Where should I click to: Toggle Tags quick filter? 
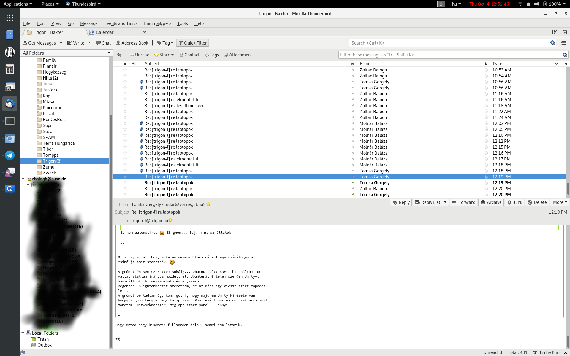tap(212, 55)
